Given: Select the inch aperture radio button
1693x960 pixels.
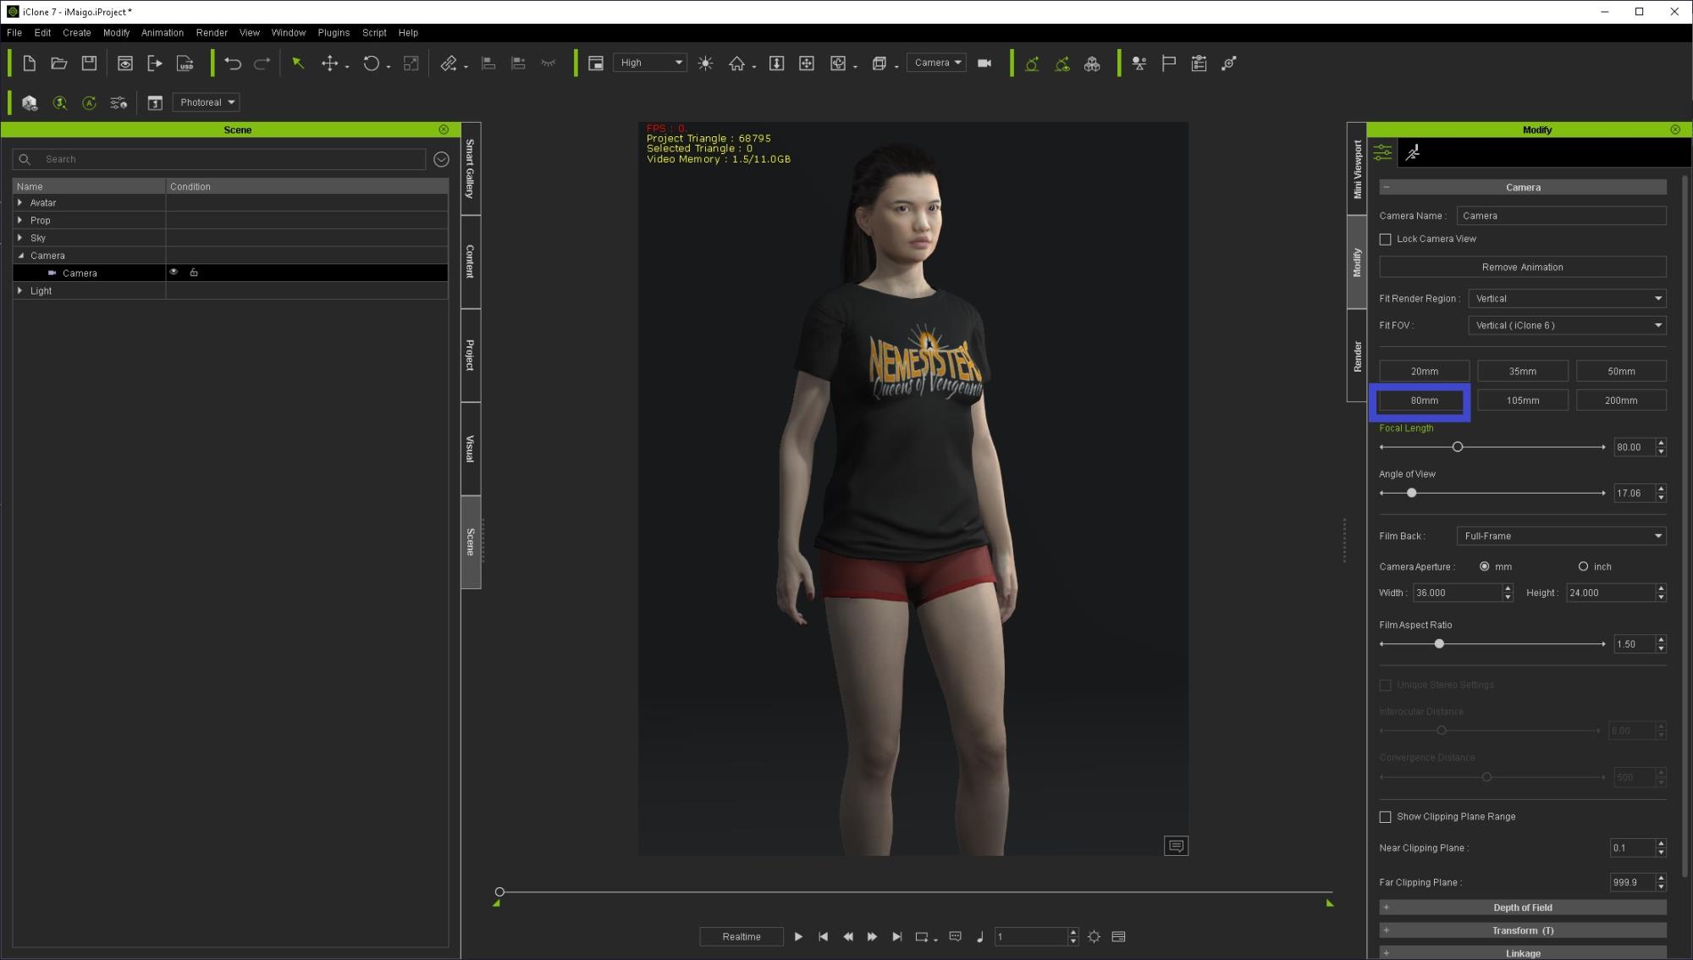Looking at the screenshot, I should [x=1583, y=566].
